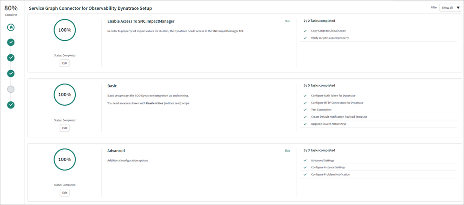Edit the Advanced setup section
Image resolution: width=464 pixels, height=205 pixels.
point(65,192)
